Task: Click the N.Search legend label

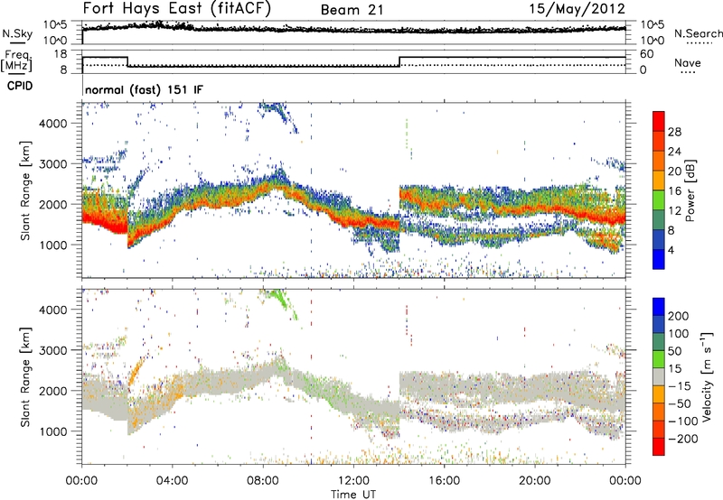Action: point(698,33)
